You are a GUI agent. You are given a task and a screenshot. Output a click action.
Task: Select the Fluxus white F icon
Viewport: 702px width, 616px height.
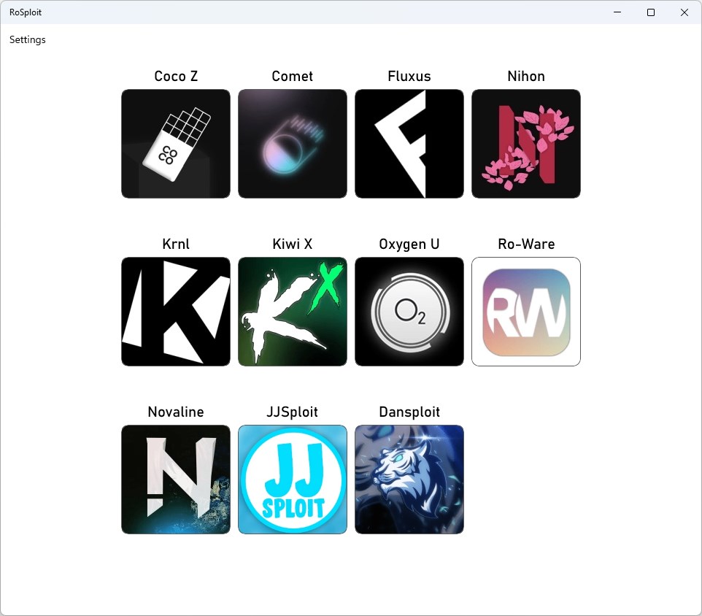[409, 144]
